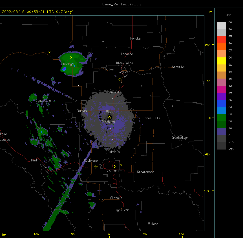
Task: Select the blue 36-33 dBZ legend swatch
Action: (222, 103)
